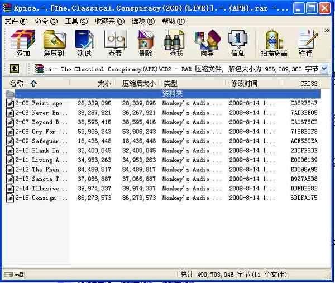Image resolution: width=335 pixels, height=283 pixels.
Task: Select file 2-07 Beyond B...
Action: 163,122
